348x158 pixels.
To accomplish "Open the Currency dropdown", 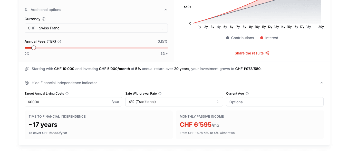I will pos(96,28).
